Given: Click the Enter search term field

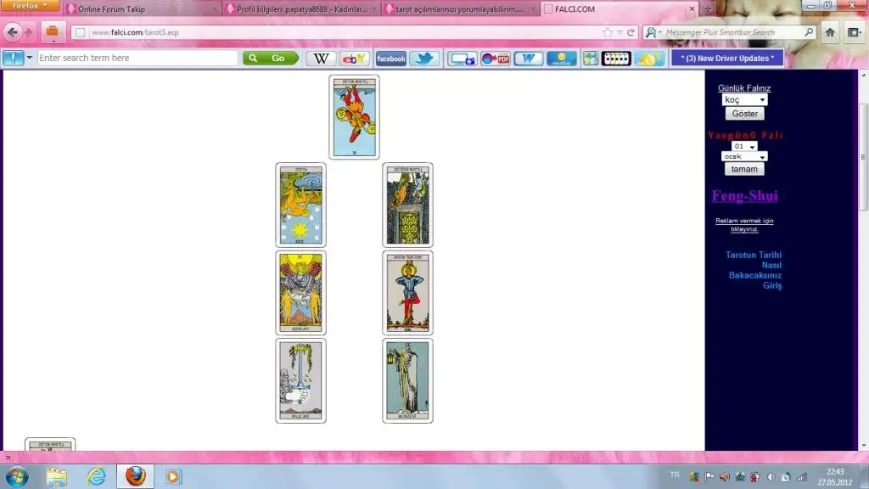Looking at the screenshot, I should coord(137,58).
